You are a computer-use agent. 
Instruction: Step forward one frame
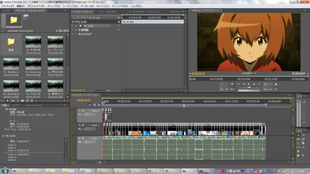pos(254,84)
